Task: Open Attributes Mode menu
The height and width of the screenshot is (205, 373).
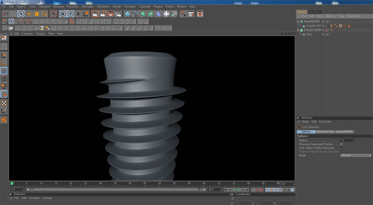Action: pos(305,122)
